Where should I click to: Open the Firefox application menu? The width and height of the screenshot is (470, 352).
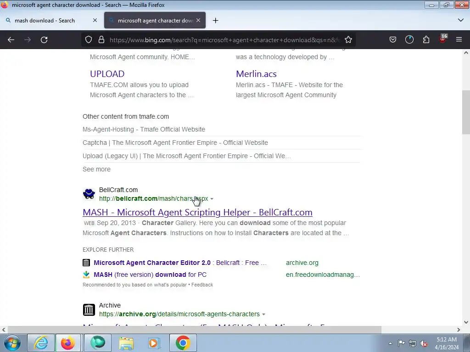(x=459, y=40)
